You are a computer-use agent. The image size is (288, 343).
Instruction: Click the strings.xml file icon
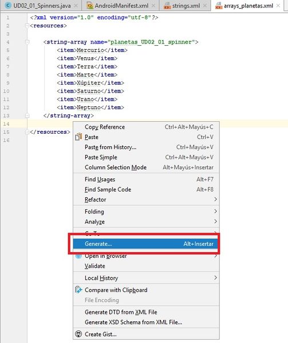click(x=167, y=6)
